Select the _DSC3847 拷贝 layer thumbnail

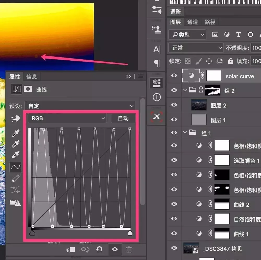pos(191,248)
